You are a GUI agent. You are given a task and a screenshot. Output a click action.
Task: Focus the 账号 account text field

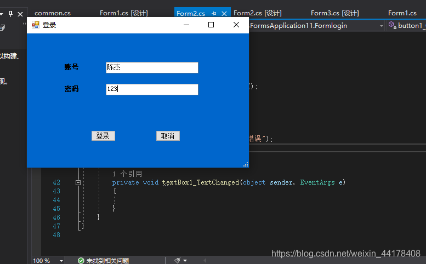coord(152,67)
